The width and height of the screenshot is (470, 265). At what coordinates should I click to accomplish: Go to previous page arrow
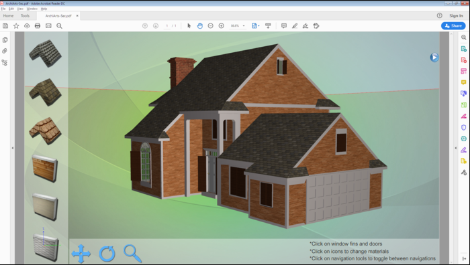[x=145, y=26]
